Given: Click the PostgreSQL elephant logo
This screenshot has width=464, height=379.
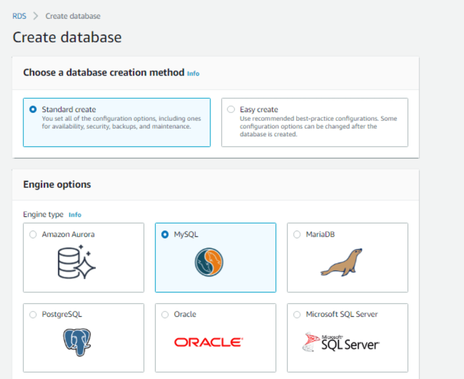Looking at the screenshot, I should point(77,342).
